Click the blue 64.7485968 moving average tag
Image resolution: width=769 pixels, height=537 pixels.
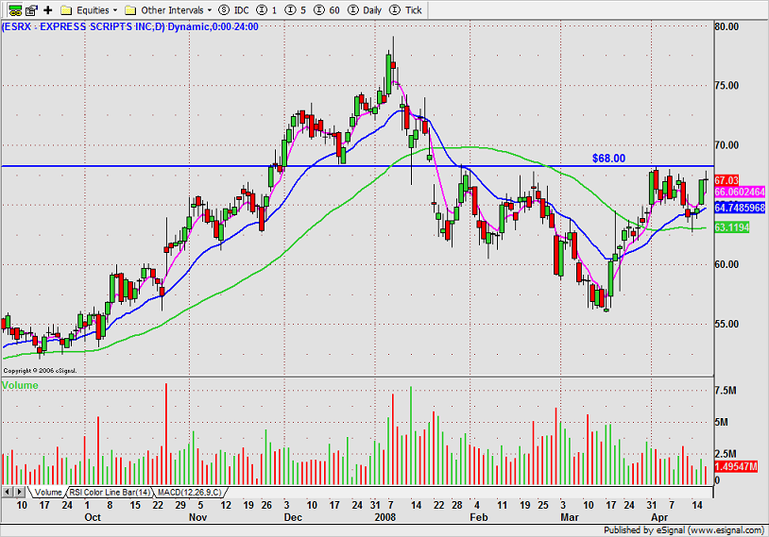pos(740,208)
